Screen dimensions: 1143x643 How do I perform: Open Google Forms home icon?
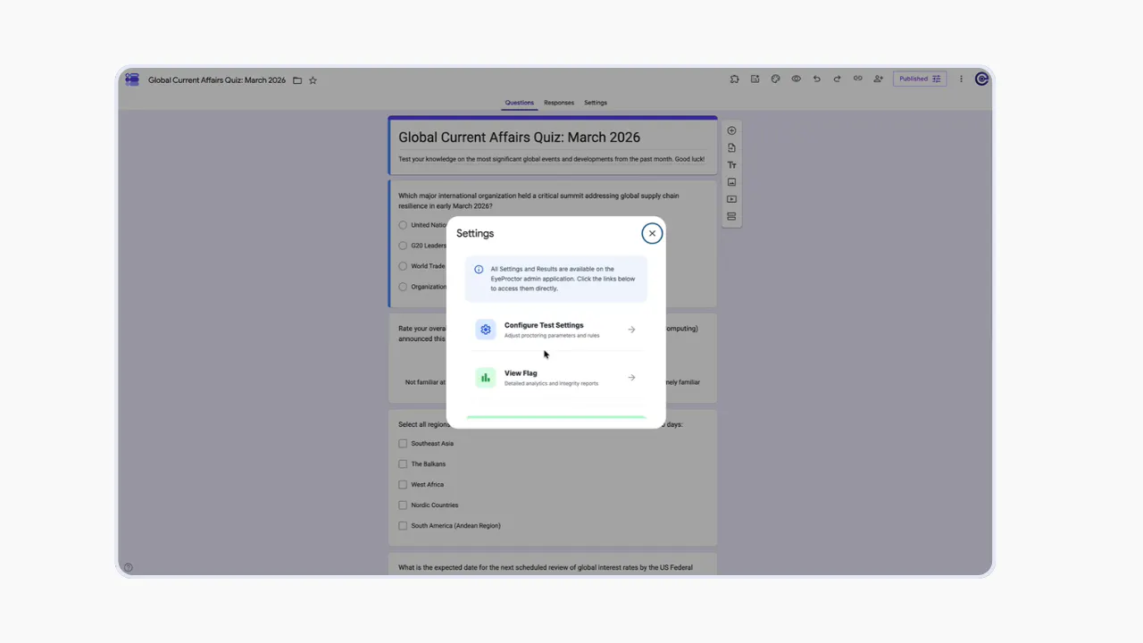point(132,79)
